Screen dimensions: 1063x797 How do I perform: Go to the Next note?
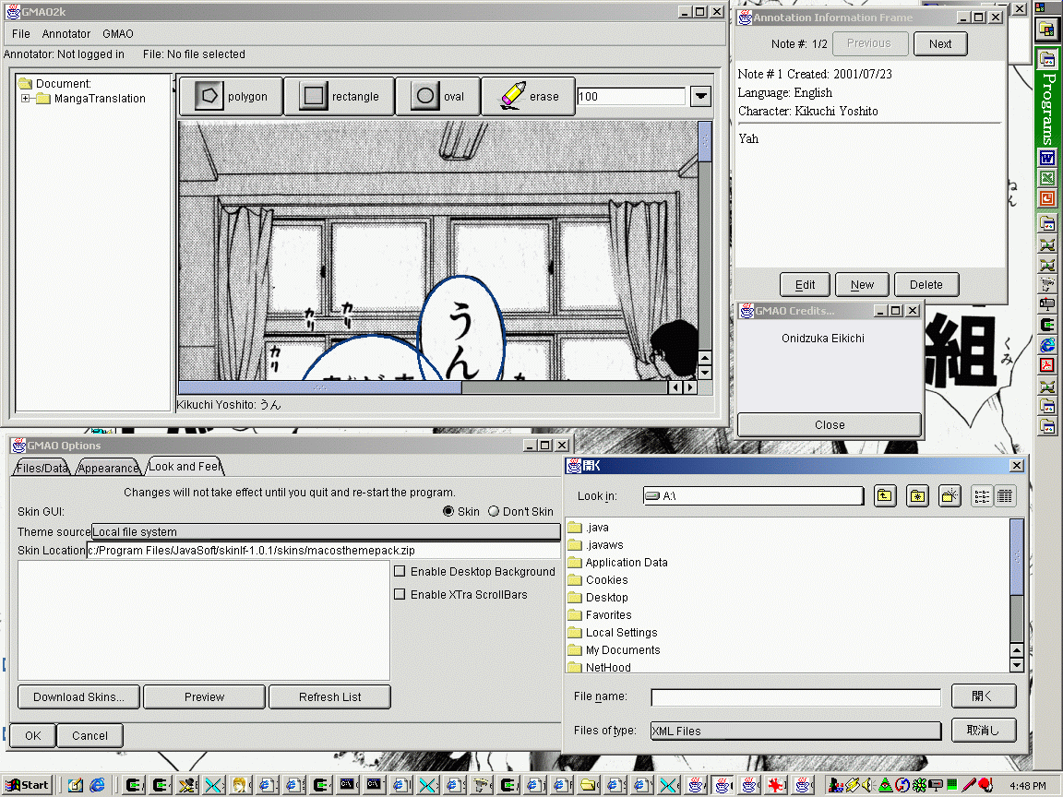pyautogui.click(x=940, y=44)
